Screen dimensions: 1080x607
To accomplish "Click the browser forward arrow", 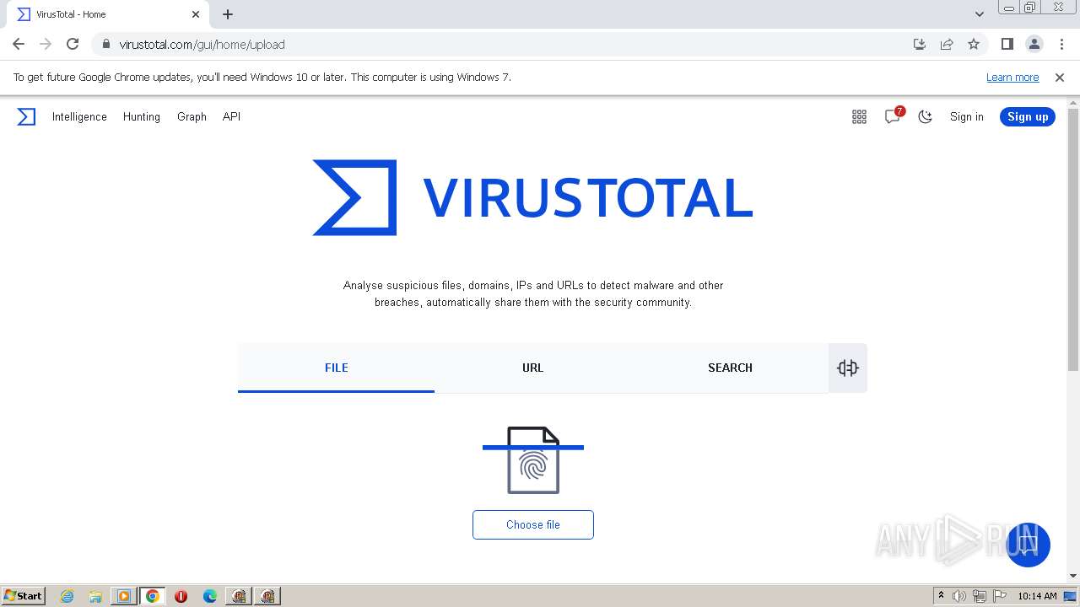I will coord(46,44).
